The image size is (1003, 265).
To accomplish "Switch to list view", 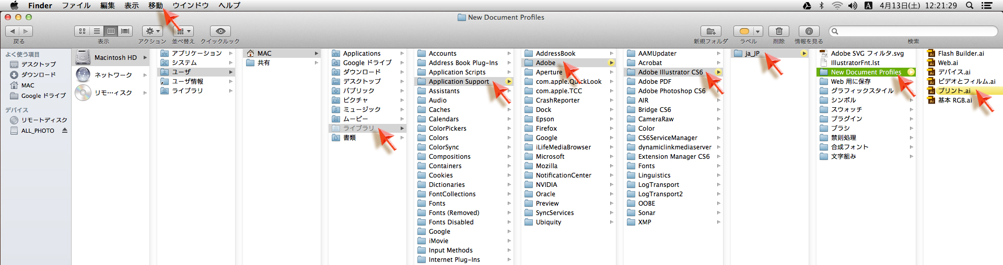I will [97, 31].
